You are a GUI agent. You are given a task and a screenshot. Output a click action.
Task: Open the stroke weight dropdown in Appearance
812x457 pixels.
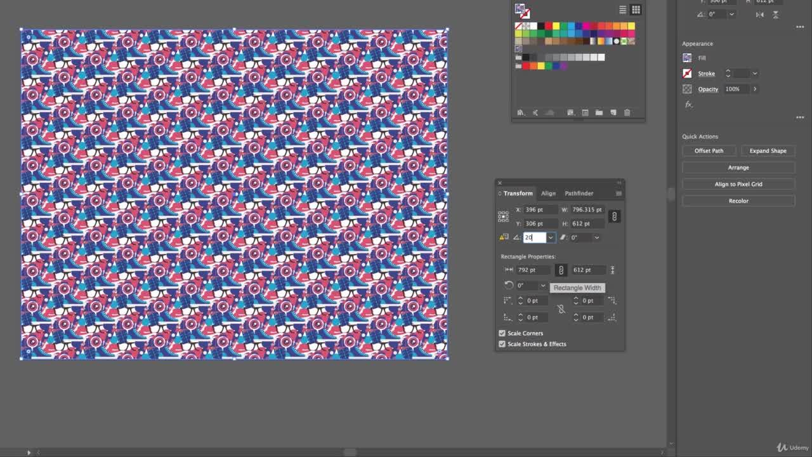coord(754,74)
